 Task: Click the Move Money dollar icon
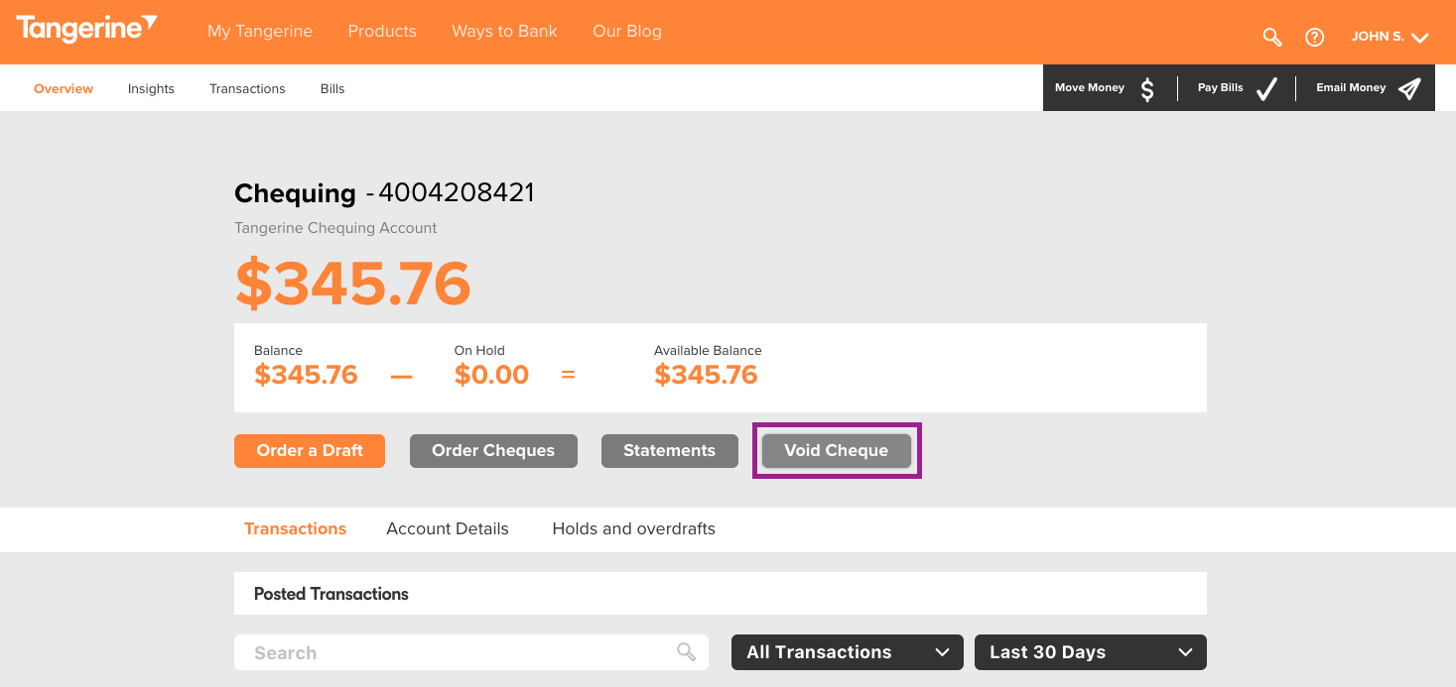click(x=1147, y=89)
